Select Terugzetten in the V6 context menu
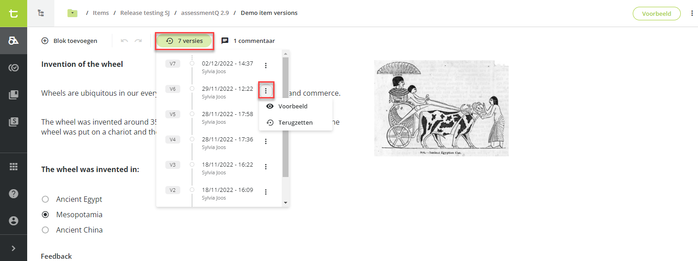This screenshot has height=261, width=698. tap(296, 122)
